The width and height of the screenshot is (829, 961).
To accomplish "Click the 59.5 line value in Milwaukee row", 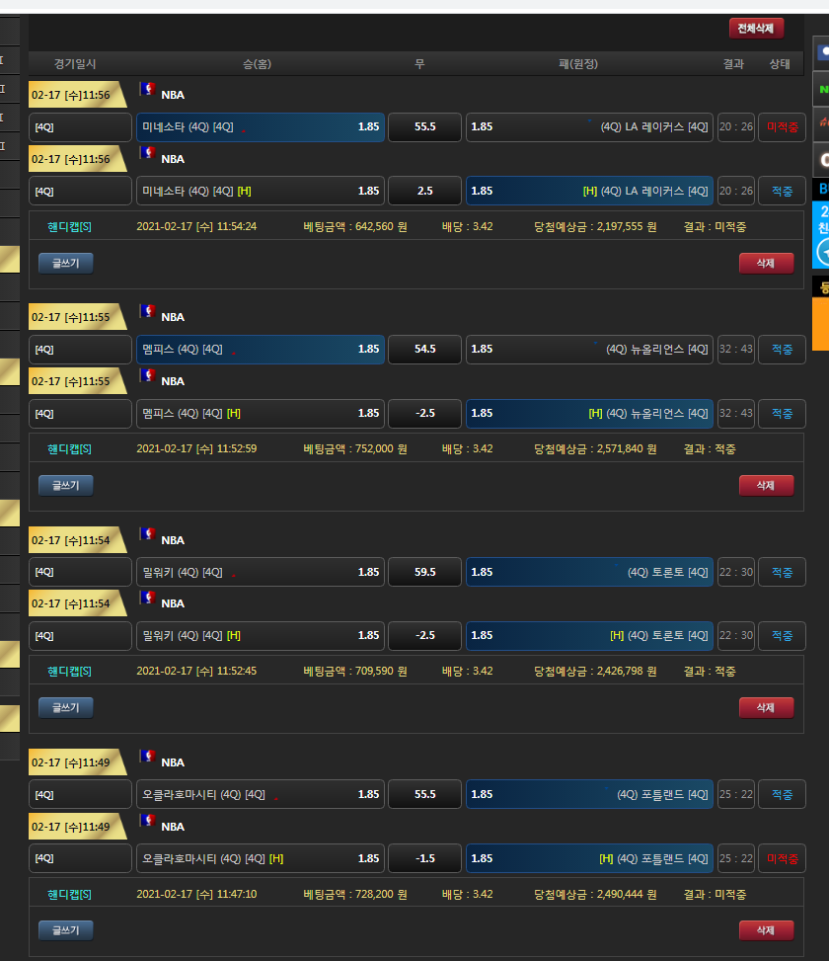I will click(x=424, y=572).
